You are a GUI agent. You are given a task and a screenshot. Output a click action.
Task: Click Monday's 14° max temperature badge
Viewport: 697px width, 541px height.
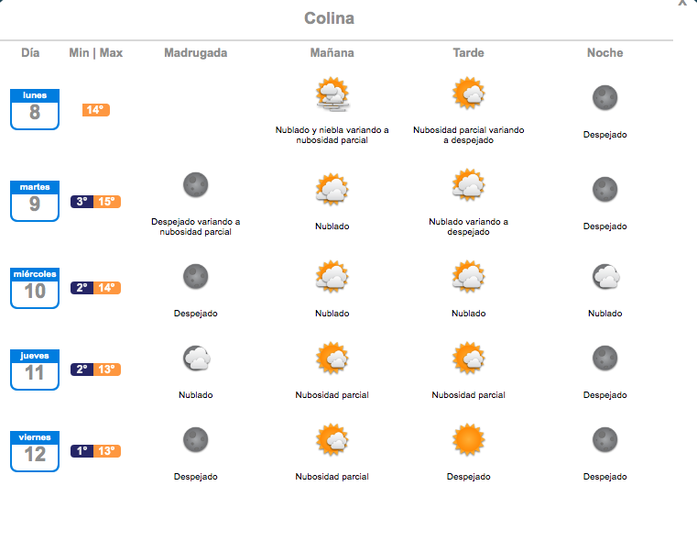pyautogui.click(x=96, y=110)
